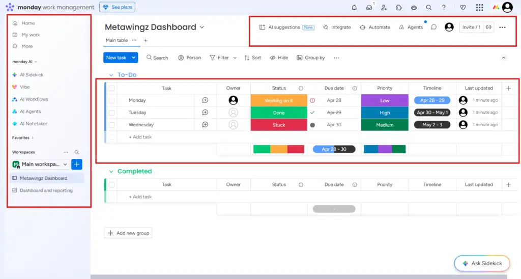Viewport: 521px width, 279px height.
Task: Open the products switcher grid icon
Action: 479,7
